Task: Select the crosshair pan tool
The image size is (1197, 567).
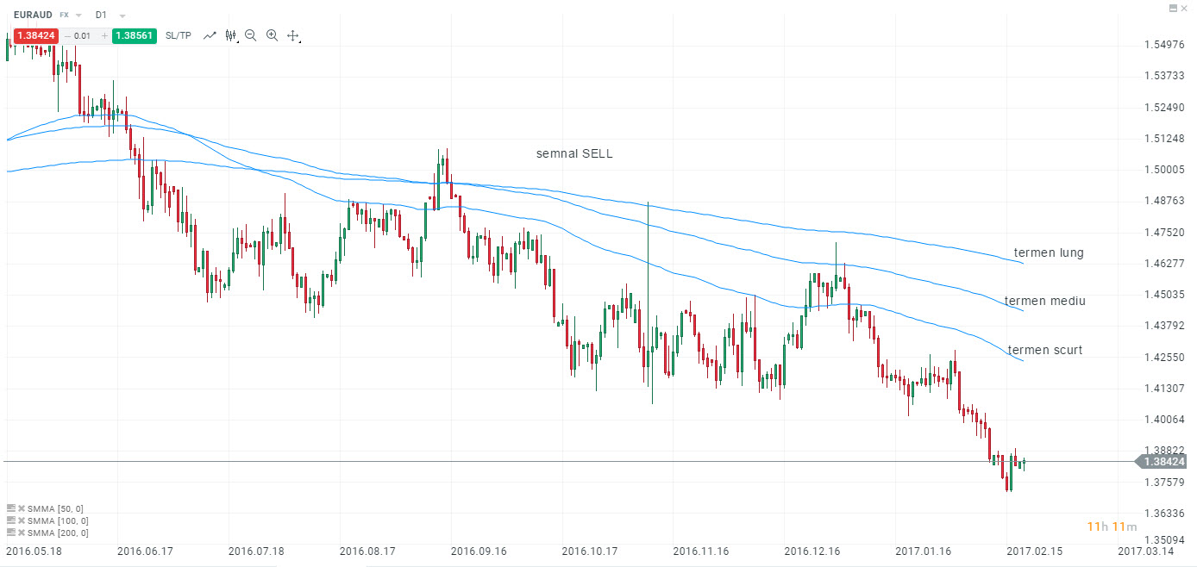Action: (x=291, y=35)
